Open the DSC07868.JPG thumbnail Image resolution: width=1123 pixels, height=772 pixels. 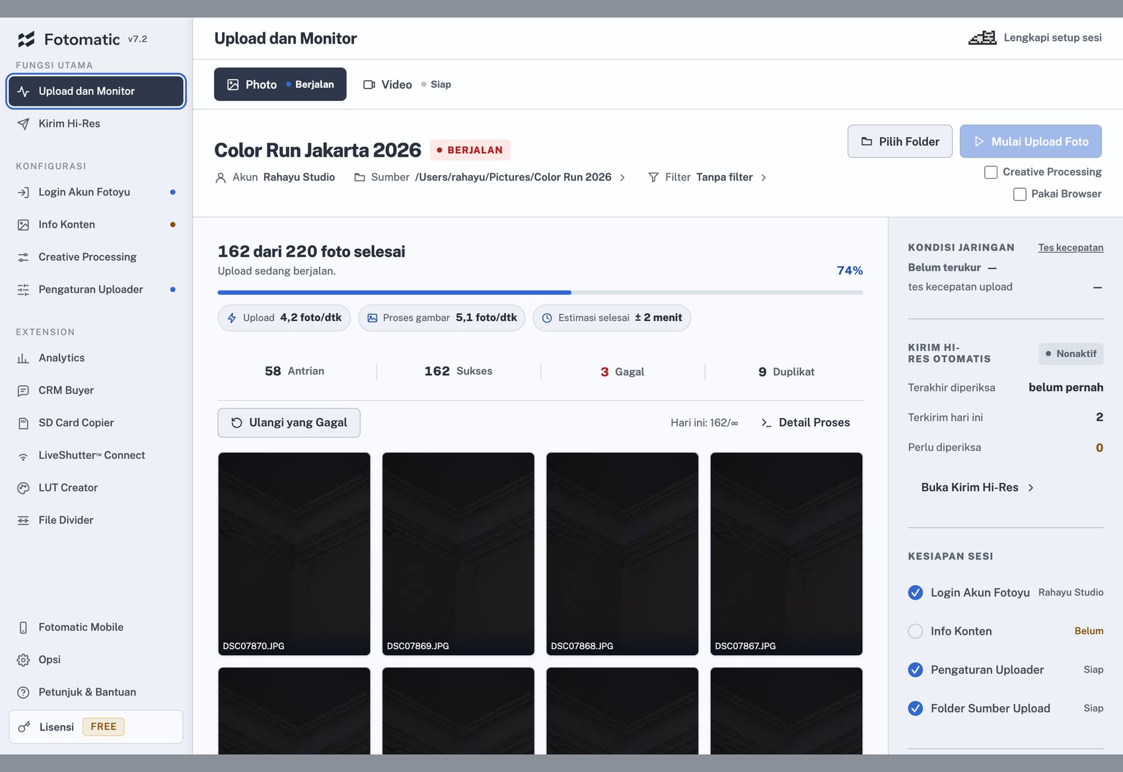point(622,554)
